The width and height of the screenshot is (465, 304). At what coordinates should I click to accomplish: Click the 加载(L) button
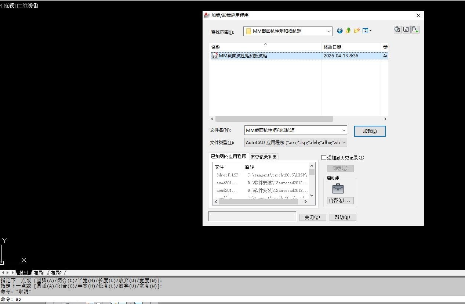[x=370, y=131]
